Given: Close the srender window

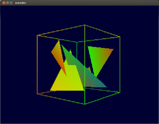Looking at the screenshot, I should [4, 3].
